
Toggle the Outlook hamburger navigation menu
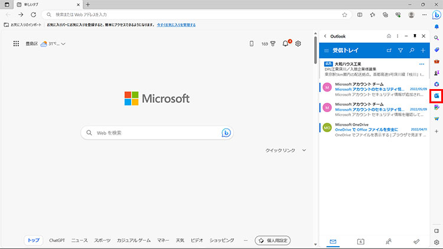(x=326, y=51)
